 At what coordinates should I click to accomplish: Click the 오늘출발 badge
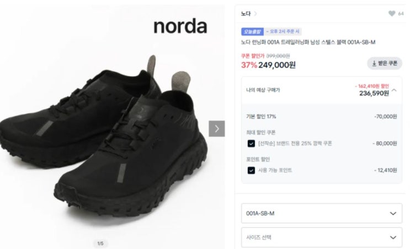click(252, 31)
